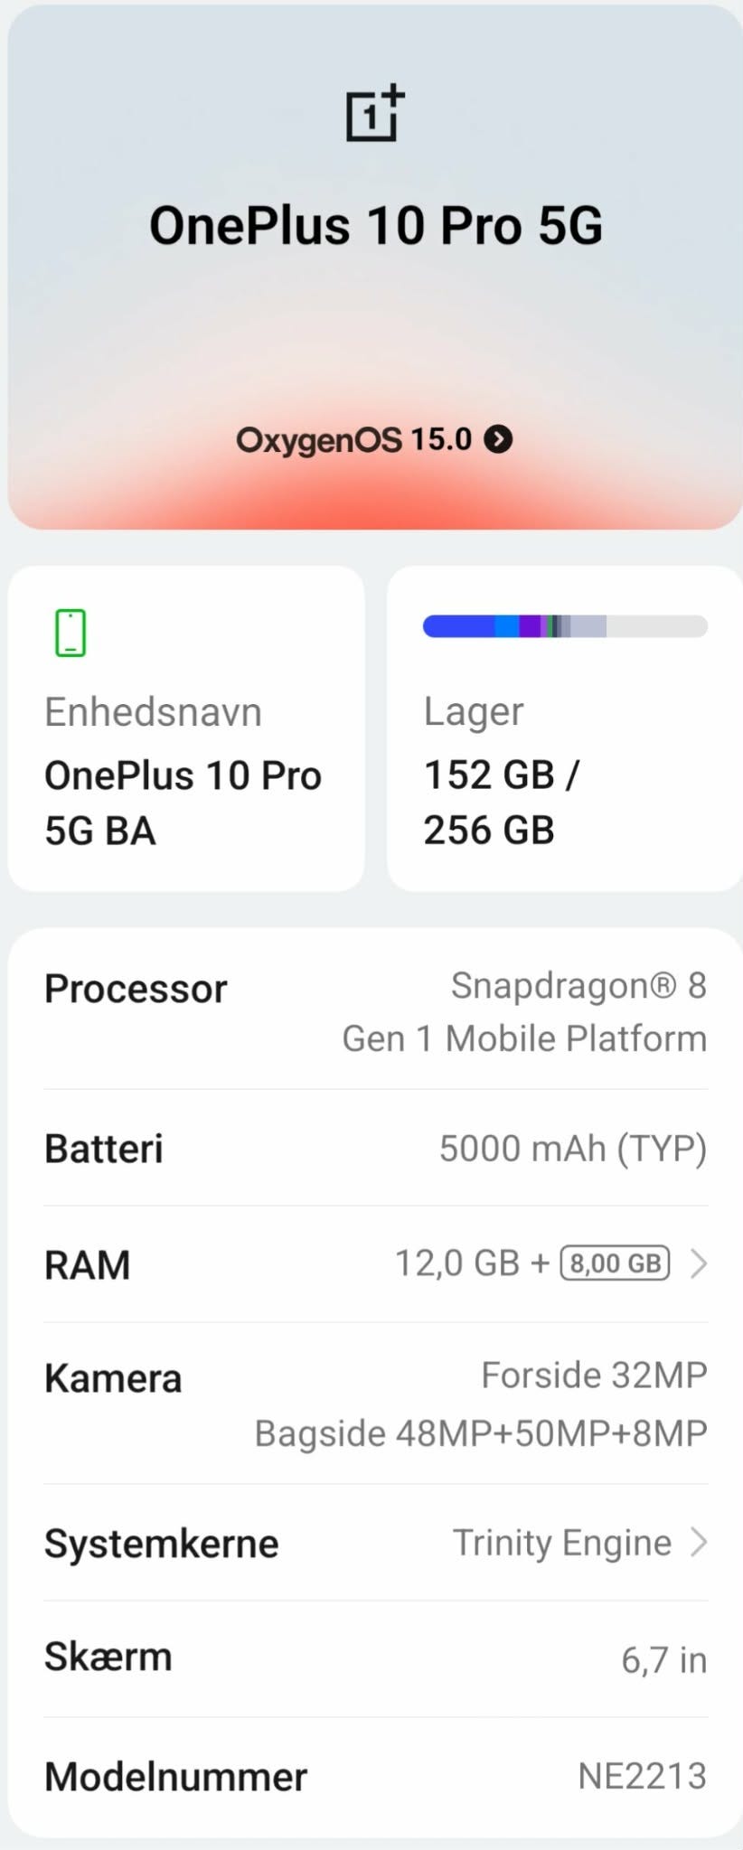
Task: Tap the NE2213 model number value
Action: [x=642, y=1777]
